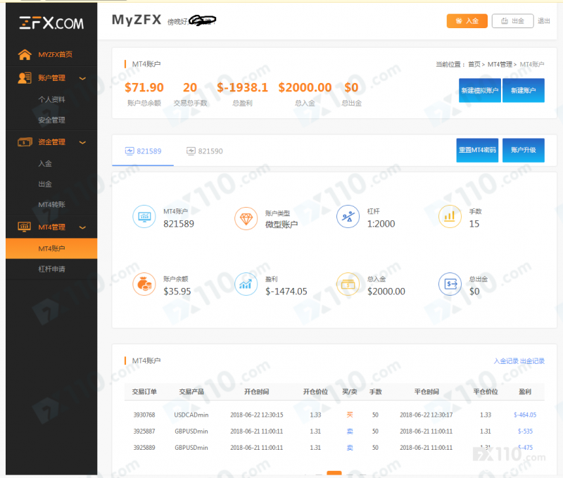Viewport: 563px width, 478px height.
Task: Click the 资金管理 money icon in sidebar
Action: tap(25, 142)
